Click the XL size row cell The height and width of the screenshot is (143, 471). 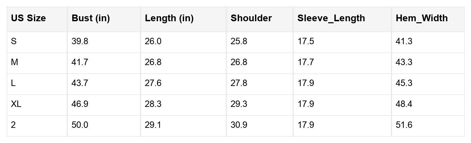(16, 104)
